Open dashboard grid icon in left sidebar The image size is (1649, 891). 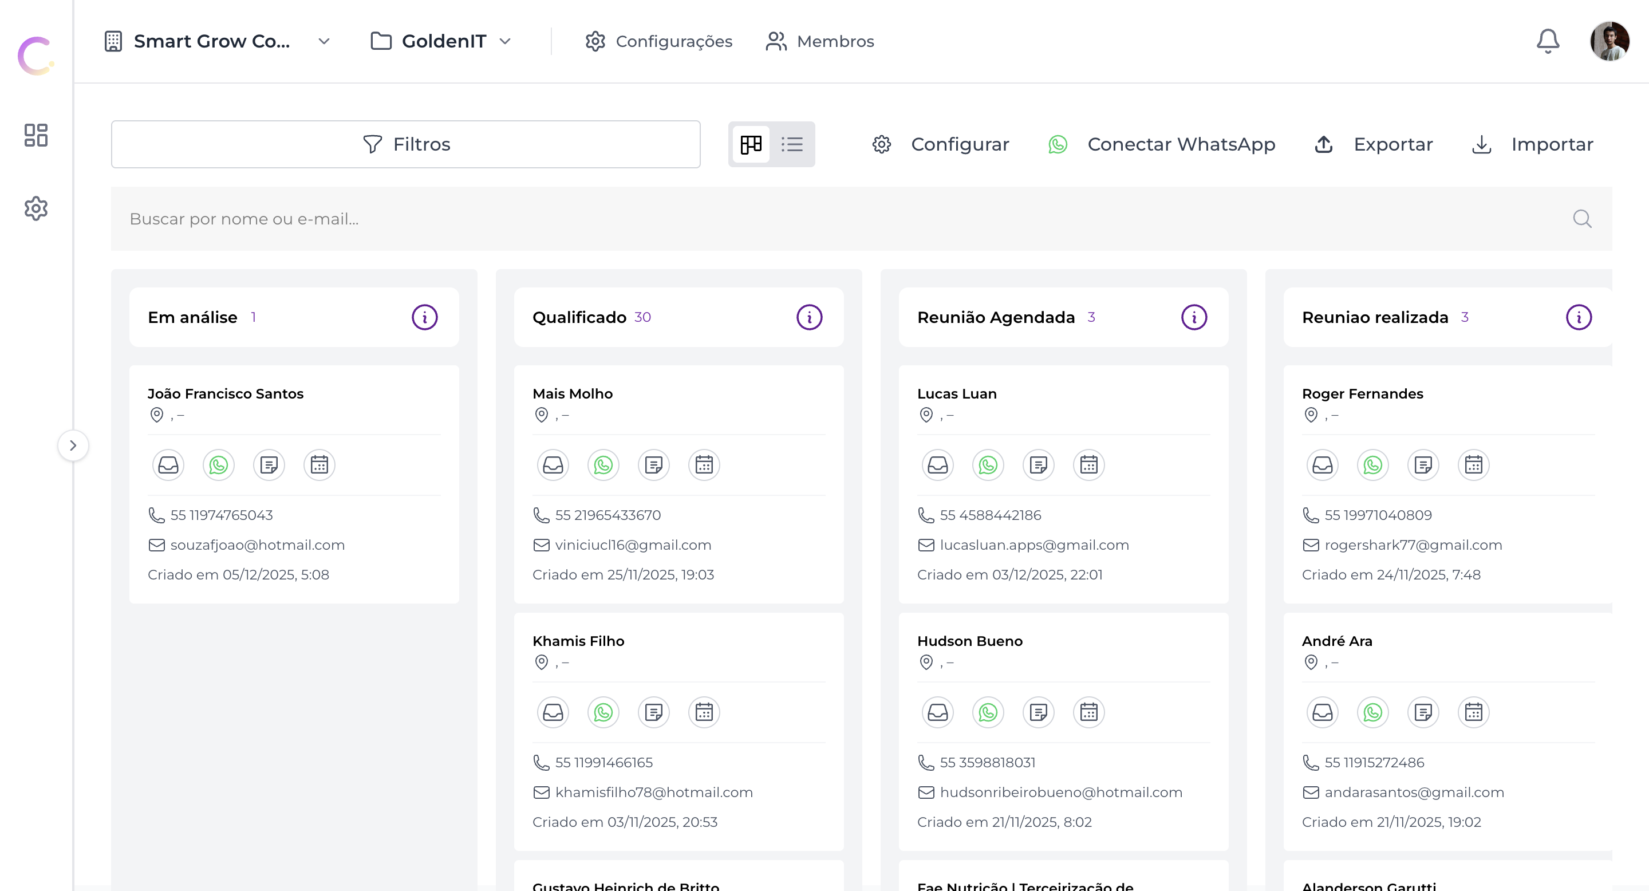[x=36, y=135]
